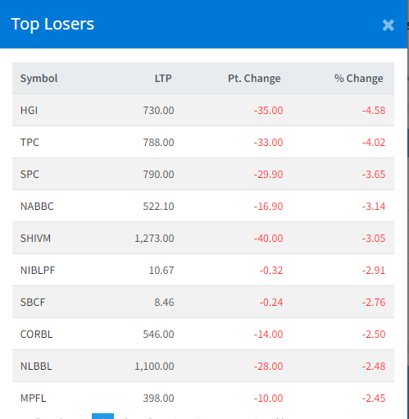This screenshot has height=419, width=409.
Task: Click SHIVM last traded price 1,273.00
Action: [154, 239]
